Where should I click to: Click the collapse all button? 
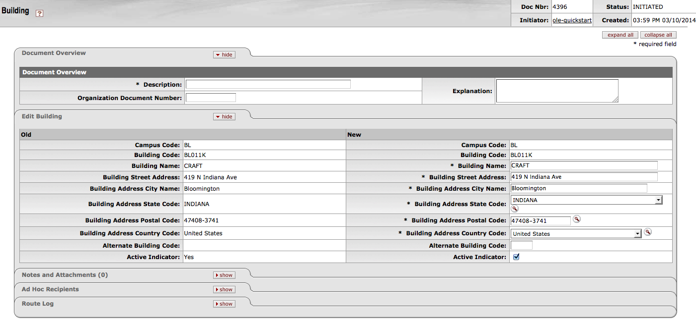click(x=658, y=35)
